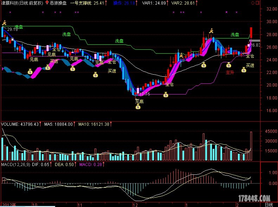The image size is (278, 207).
Task: Click the money bag below the 全仓 label near 20.00
Action: 166,95
